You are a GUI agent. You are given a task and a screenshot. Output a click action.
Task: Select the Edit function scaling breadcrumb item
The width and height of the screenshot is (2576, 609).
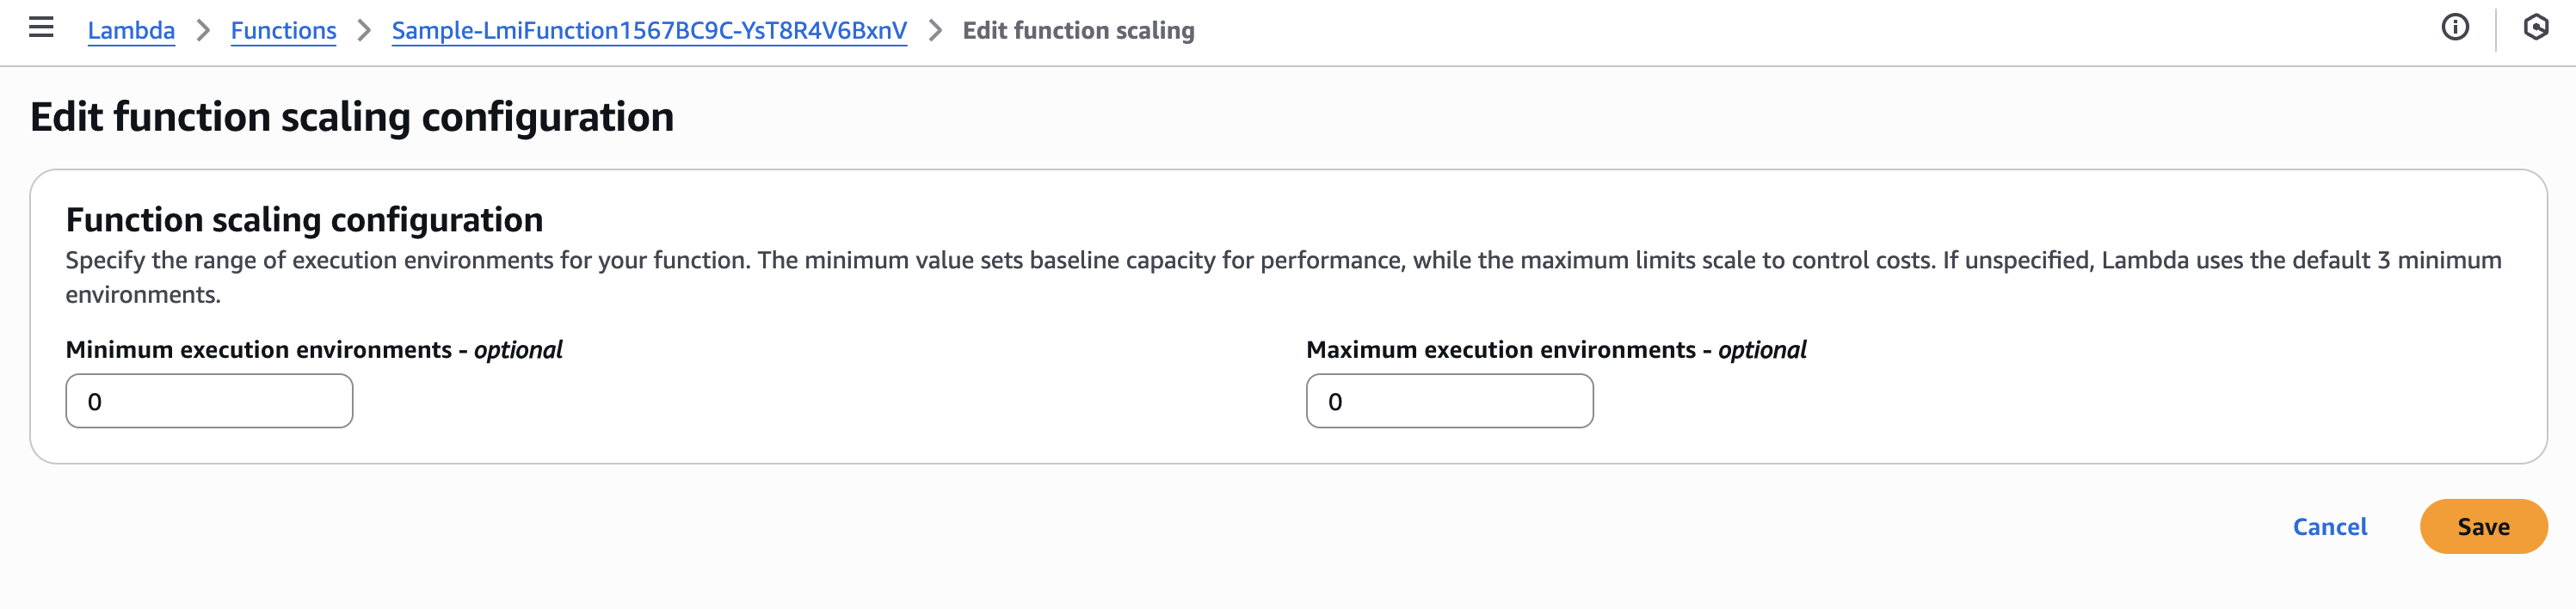pyautogui.click(x=1078, y=31)
